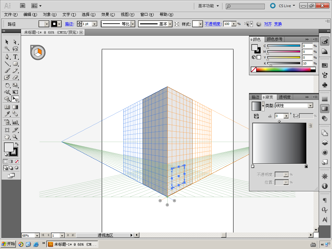Swap fill and stroke colors
Image resolution: width=332 pixels, height=249 pixels.
click(17, 144)
